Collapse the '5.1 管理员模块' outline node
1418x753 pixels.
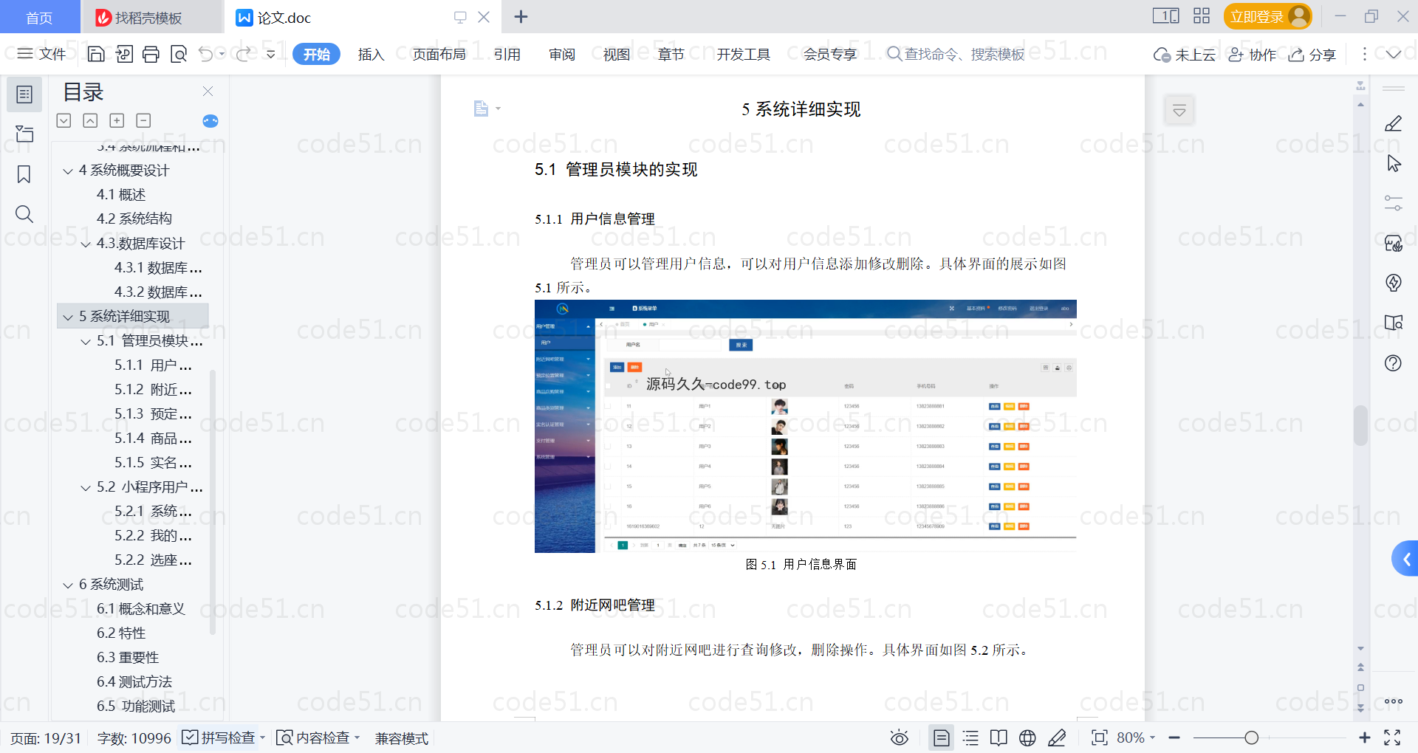[x=86, y=342]
